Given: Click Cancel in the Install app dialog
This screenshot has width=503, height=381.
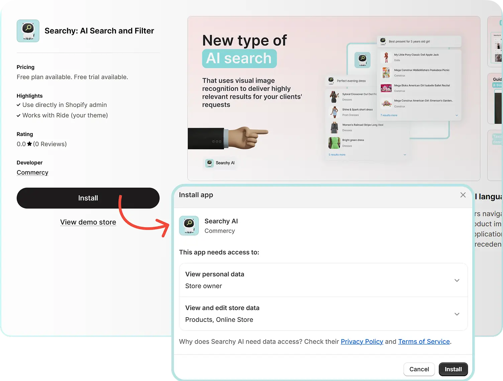Looking at the screenshot, I should [419, 369].
